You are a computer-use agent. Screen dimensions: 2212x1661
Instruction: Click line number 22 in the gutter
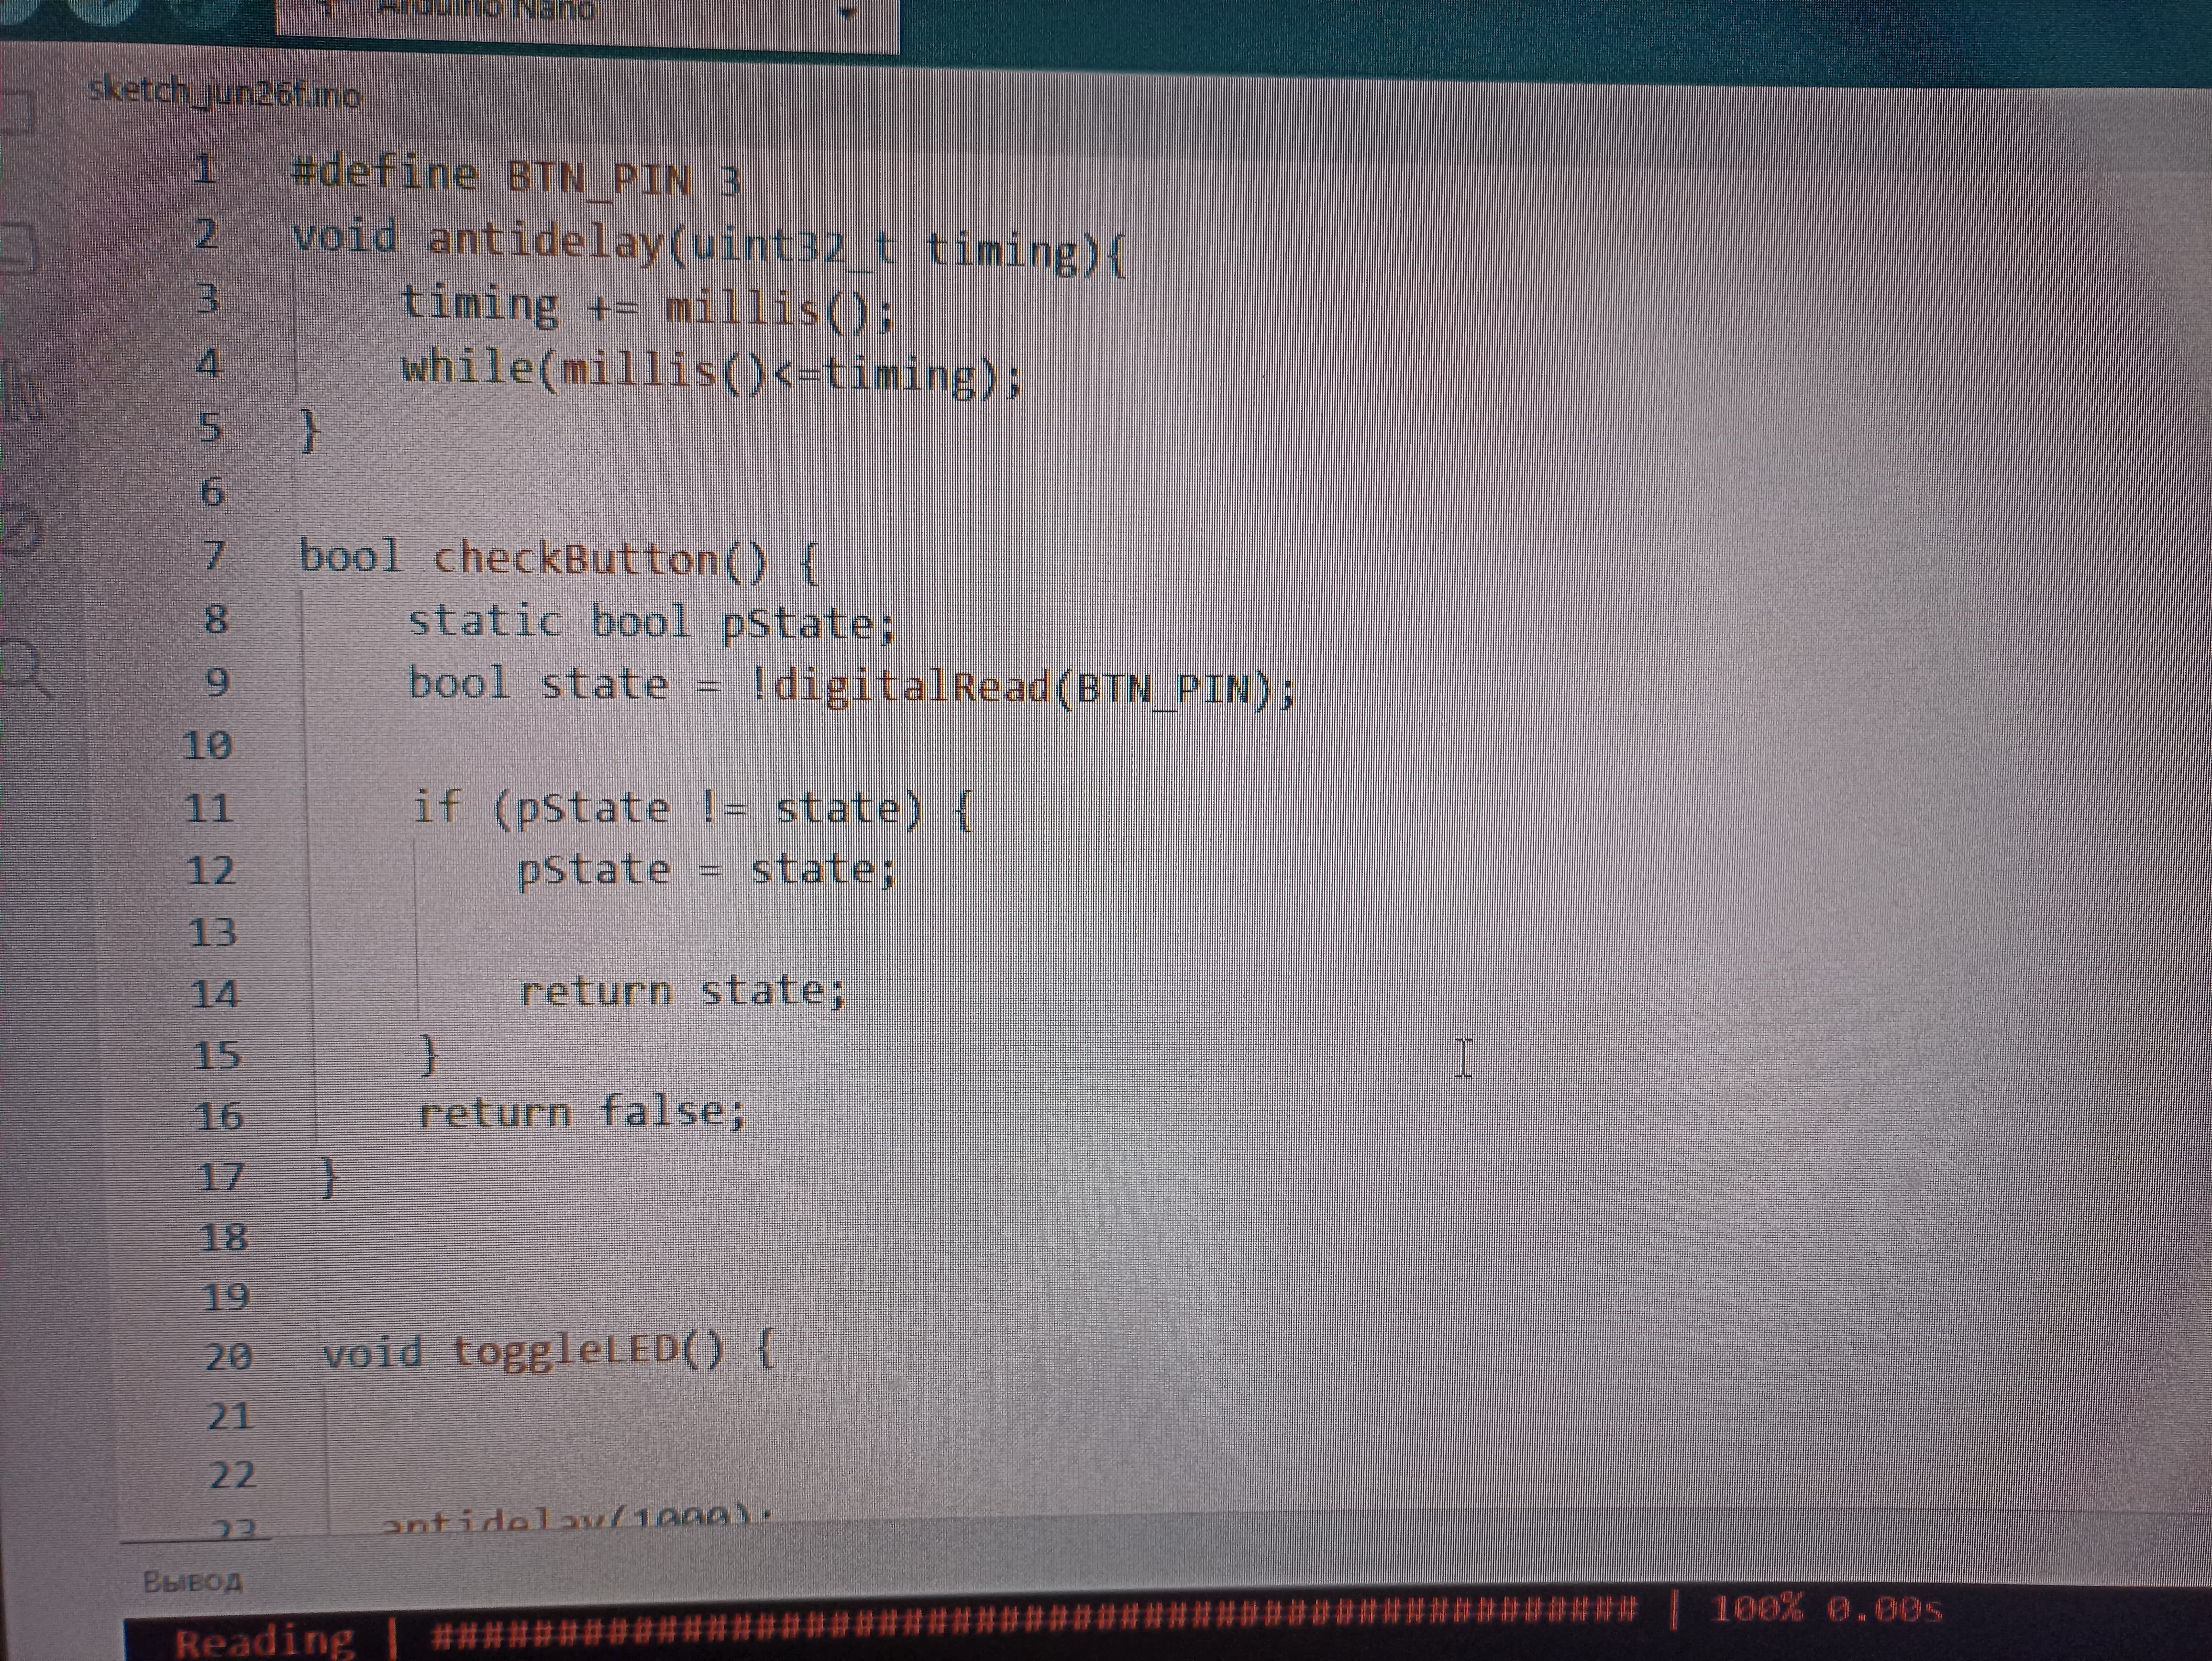point(233,1475)
